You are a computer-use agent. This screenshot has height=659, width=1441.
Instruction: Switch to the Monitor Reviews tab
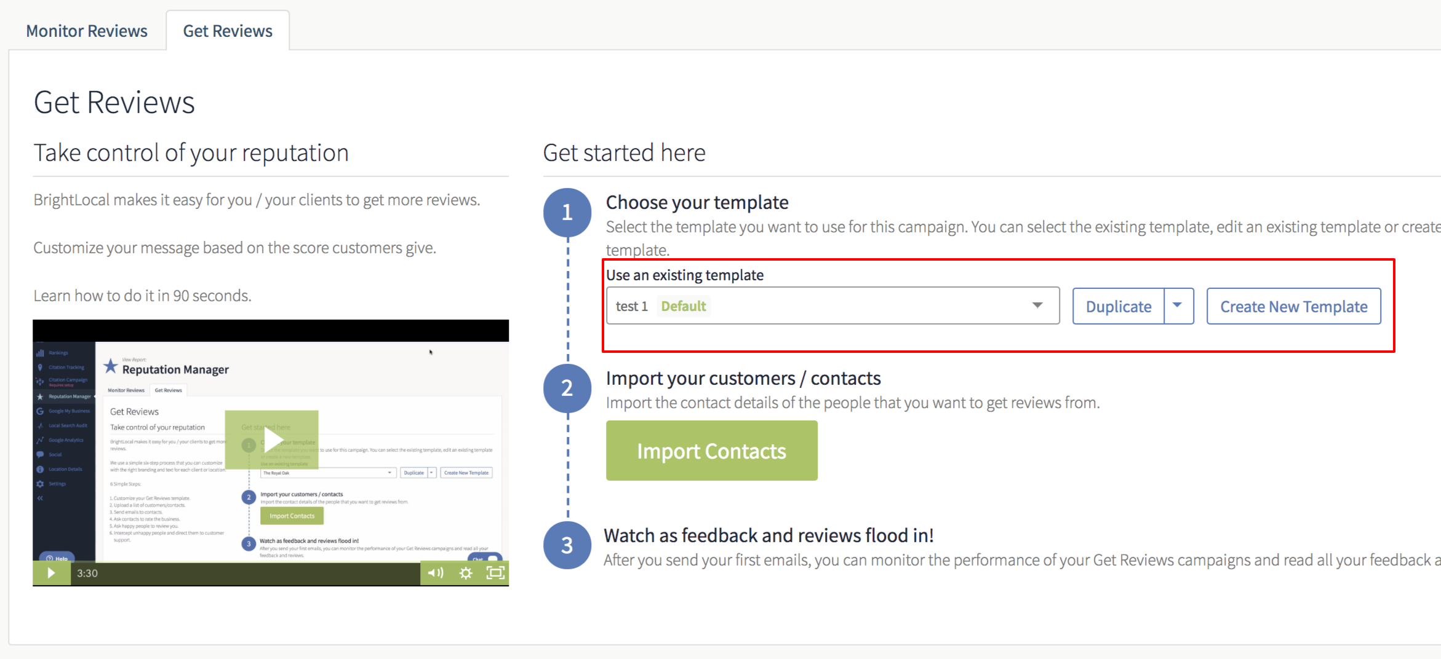pos(87,31)
